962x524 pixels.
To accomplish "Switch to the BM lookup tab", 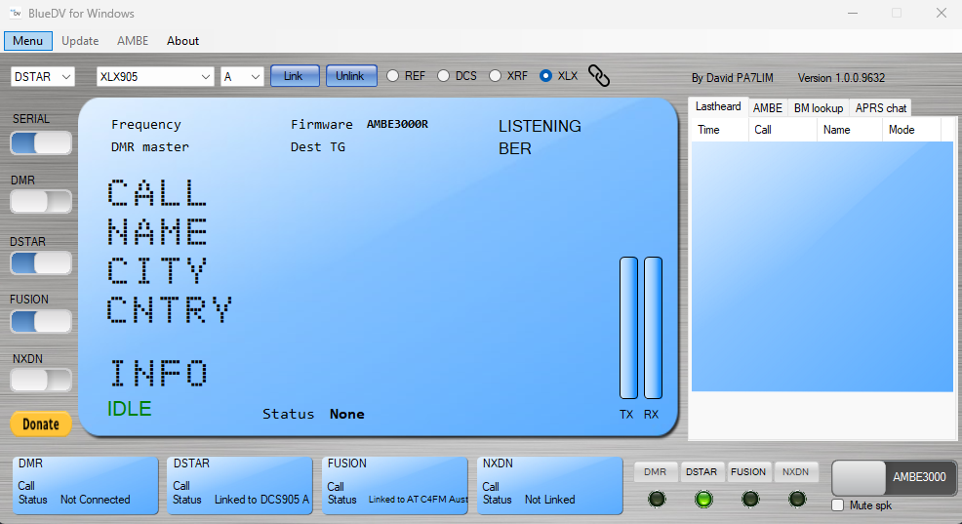I will [819, 108].
